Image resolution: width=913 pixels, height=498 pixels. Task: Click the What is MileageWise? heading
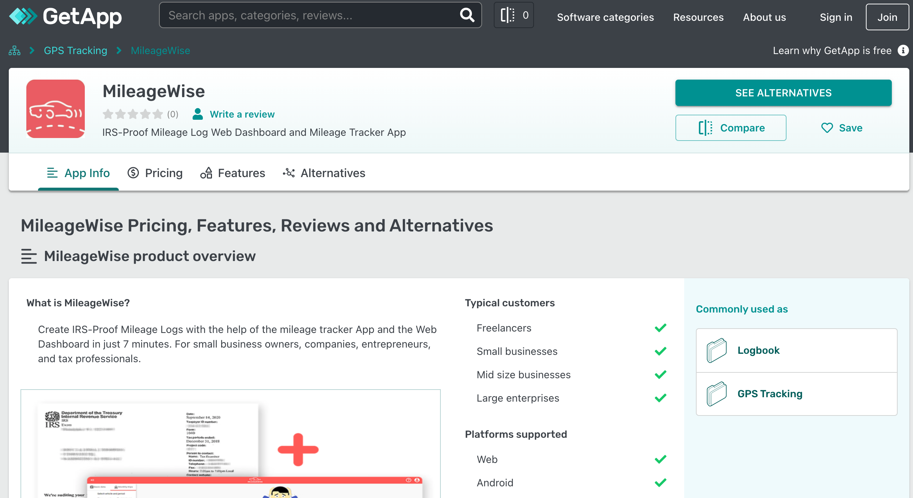[78, 303]
